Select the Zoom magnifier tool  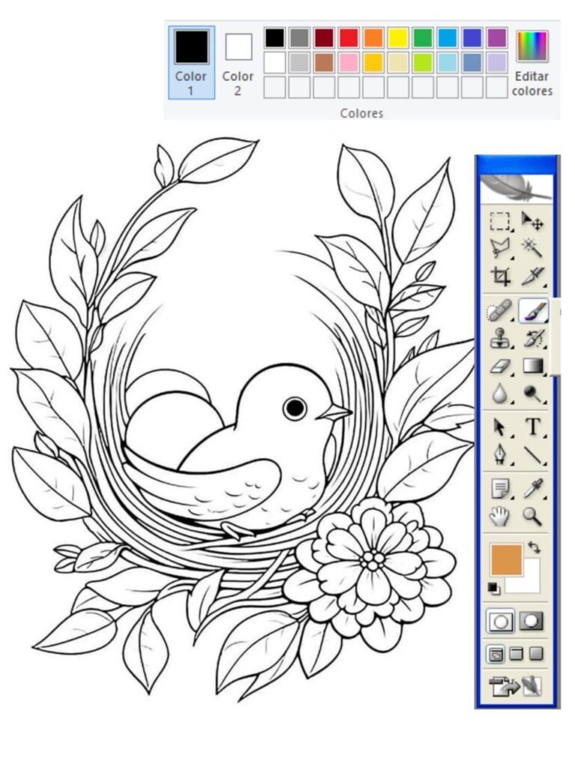(532, 515)
